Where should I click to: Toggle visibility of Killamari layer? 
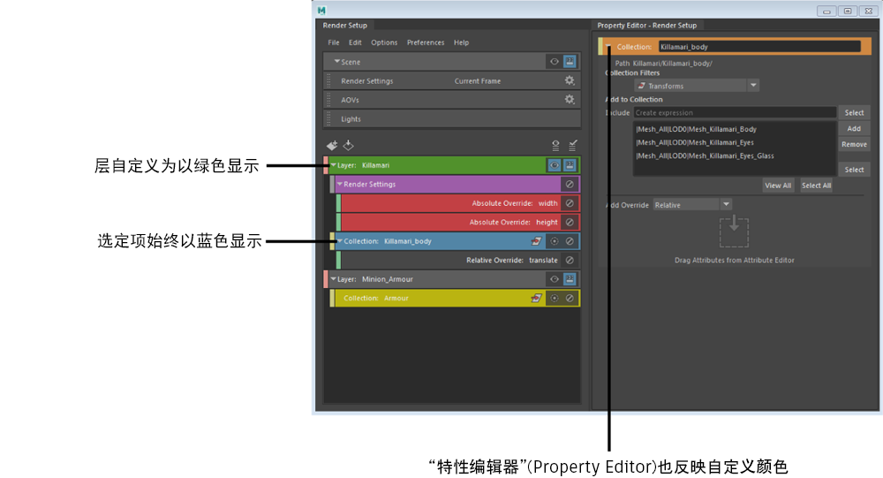(x=555, y=165)
